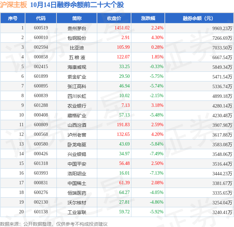Click stock name 泸州老窖
The image size is (234, 227).
pos(77,135)
